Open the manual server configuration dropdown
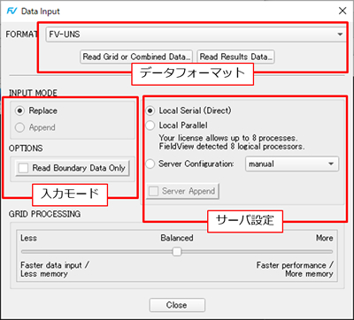354x320 pixels. (292, 164)
